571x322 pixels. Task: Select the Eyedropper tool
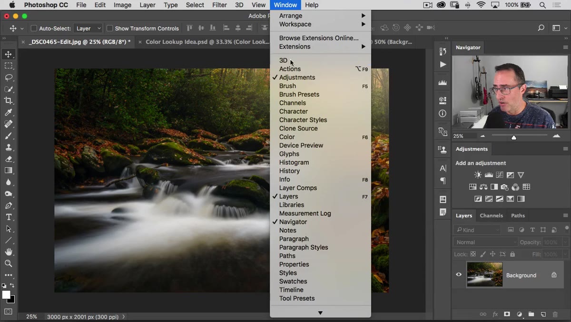[x=9, y=112]
